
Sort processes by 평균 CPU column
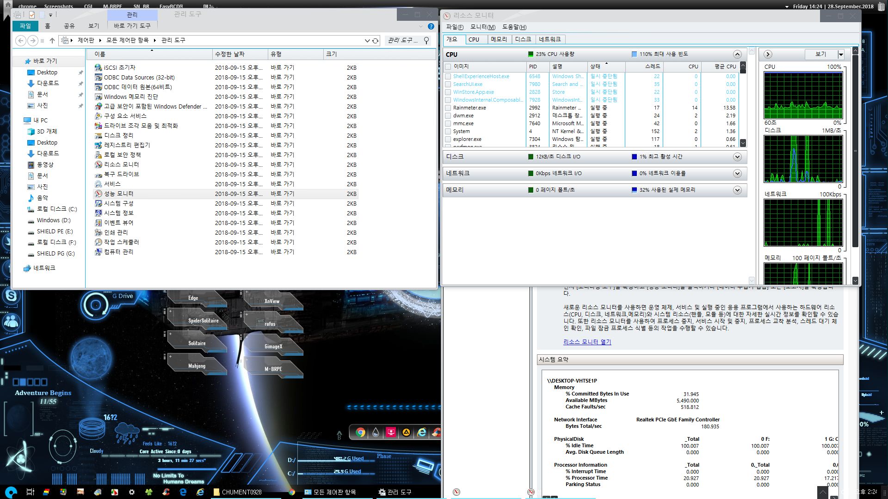pyautogui.click(x=720, y=67)
